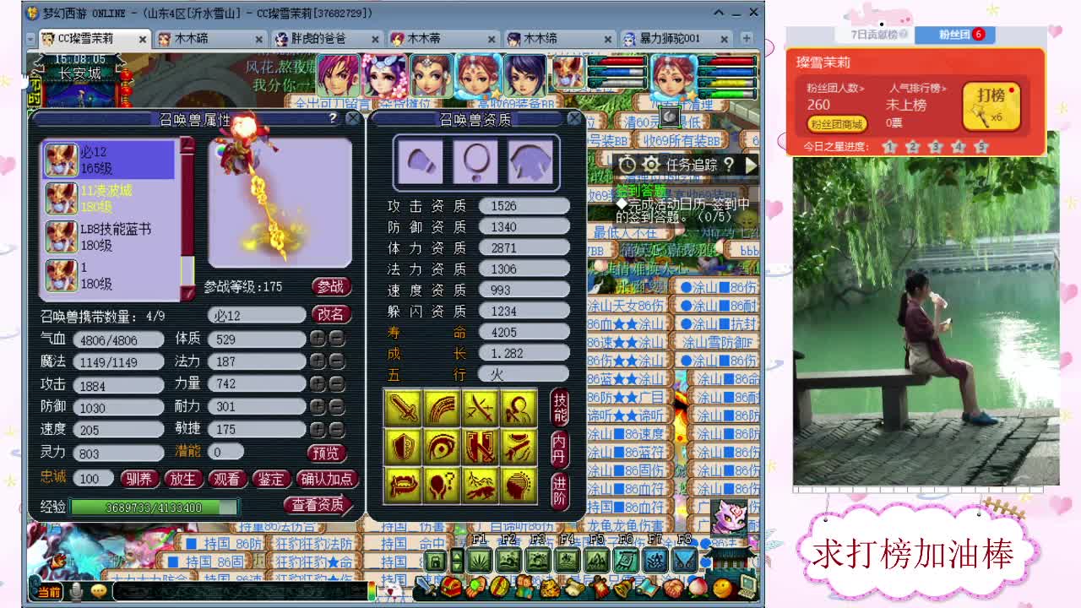Open the computer system icon in bottom bar
The image size is (1081, 608).
tap(747, 585)
